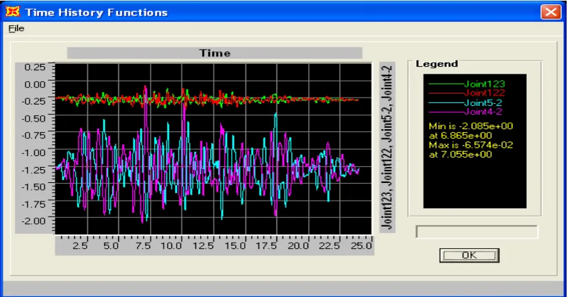
Task: Click the -1.50 y-axis value
Action: (33, 187)
